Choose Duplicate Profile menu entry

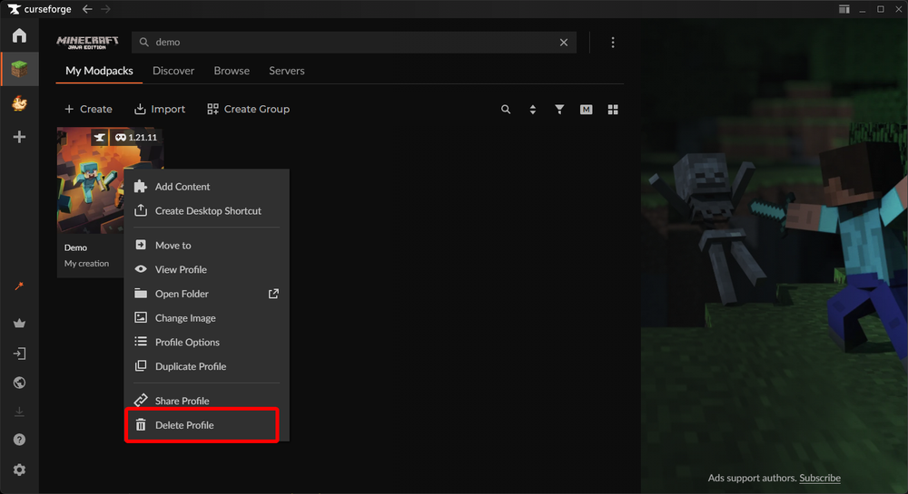click(206, 366)
